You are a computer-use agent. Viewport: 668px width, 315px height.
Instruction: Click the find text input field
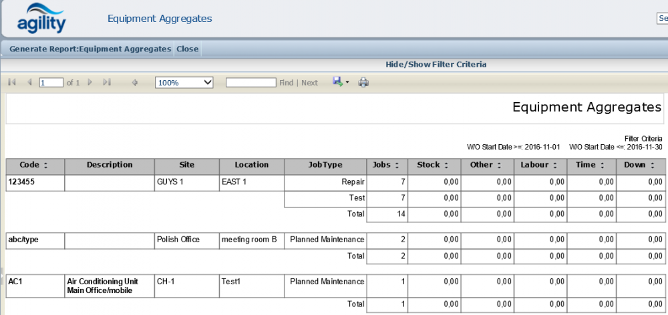251,82
